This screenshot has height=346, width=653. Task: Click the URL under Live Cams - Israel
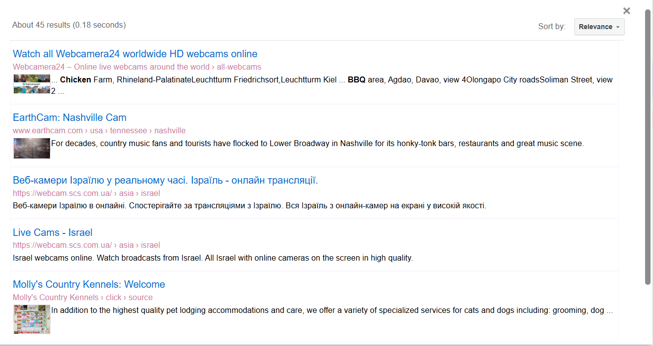[x=86, y=245]
